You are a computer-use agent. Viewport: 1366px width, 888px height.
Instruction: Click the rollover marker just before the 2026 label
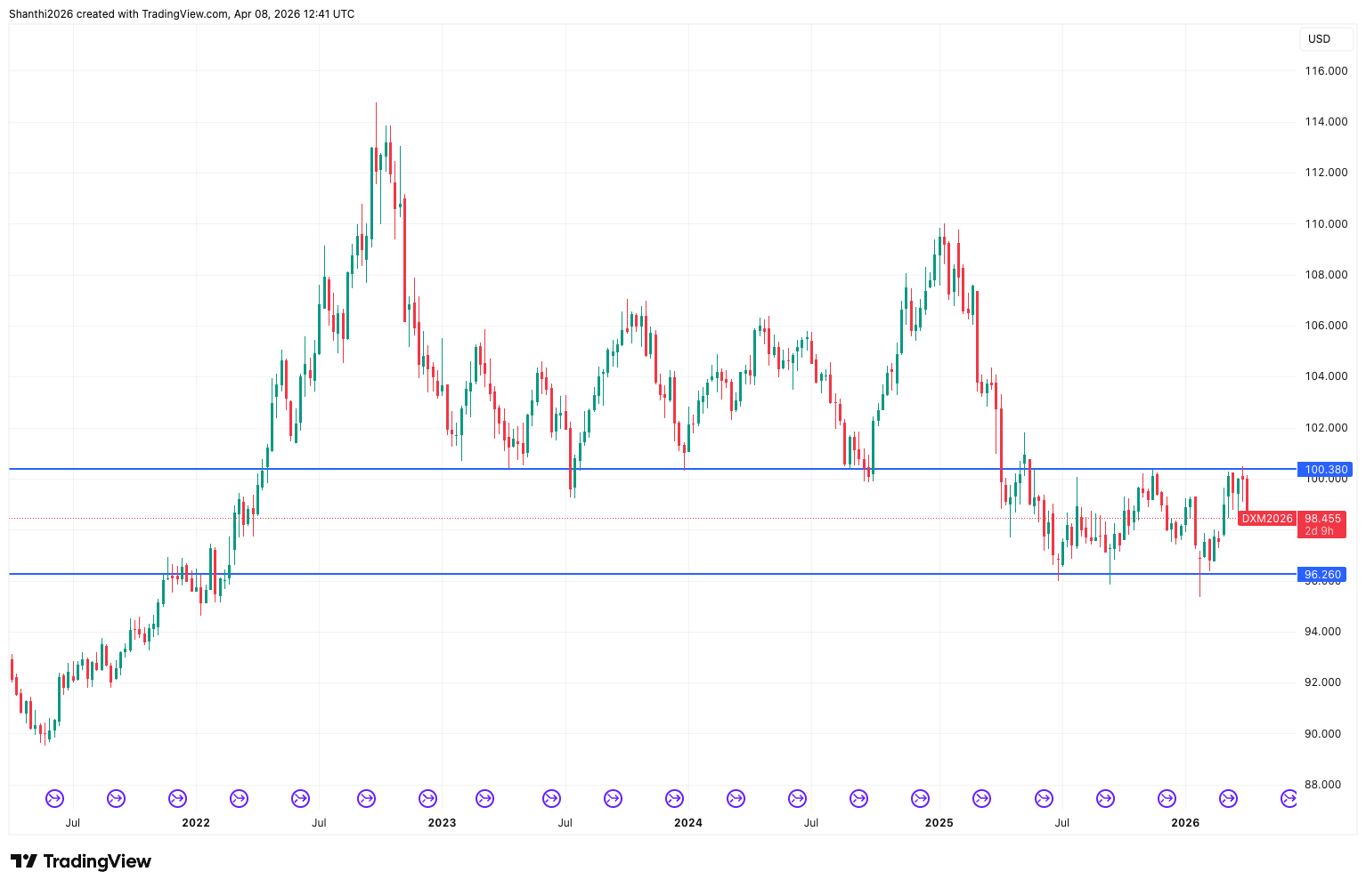click(1167, 799)
